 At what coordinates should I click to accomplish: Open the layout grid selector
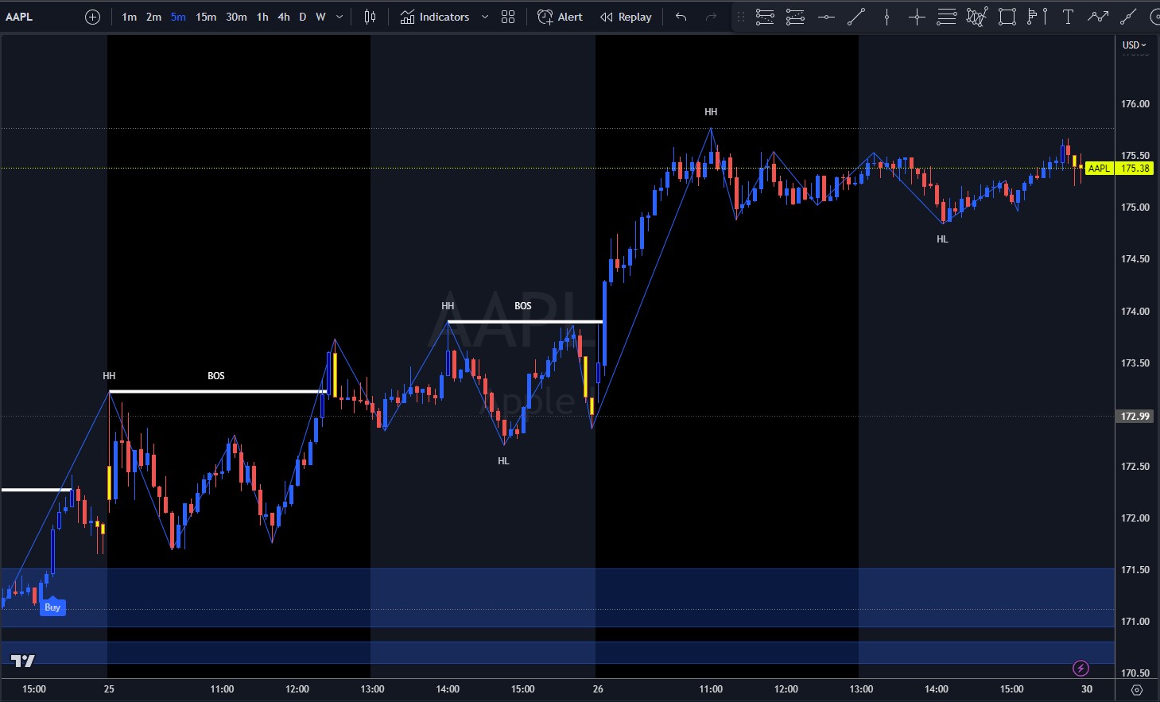(508, 17)
